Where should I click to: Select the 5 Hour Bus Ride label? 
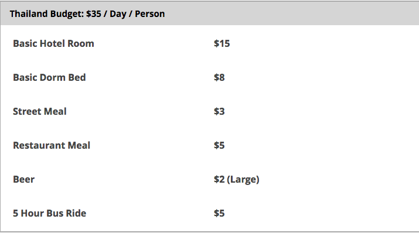49,213
